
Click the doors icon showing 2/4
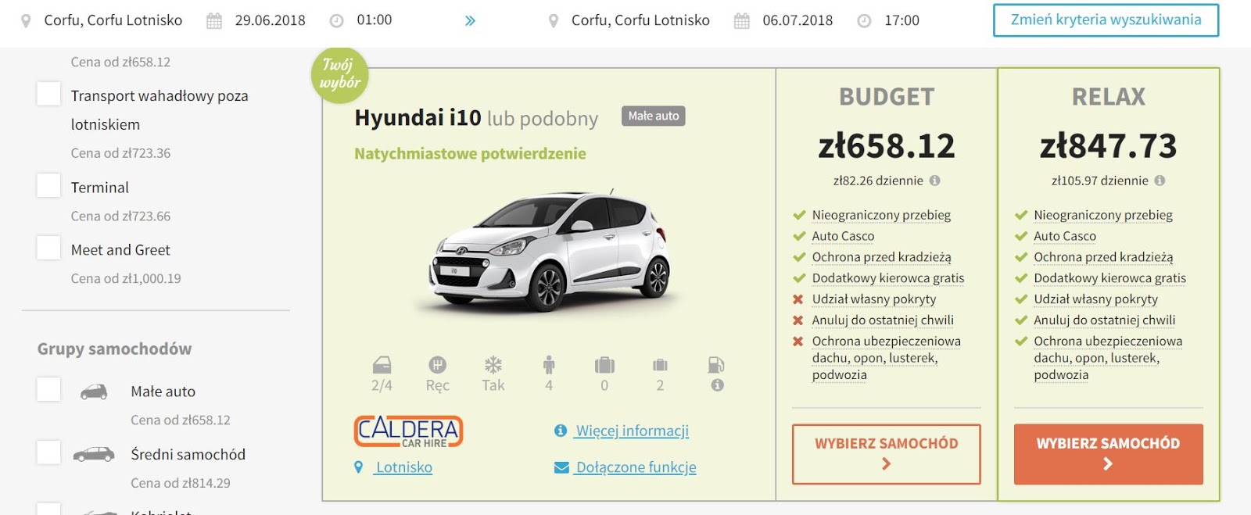click(382, 365)
